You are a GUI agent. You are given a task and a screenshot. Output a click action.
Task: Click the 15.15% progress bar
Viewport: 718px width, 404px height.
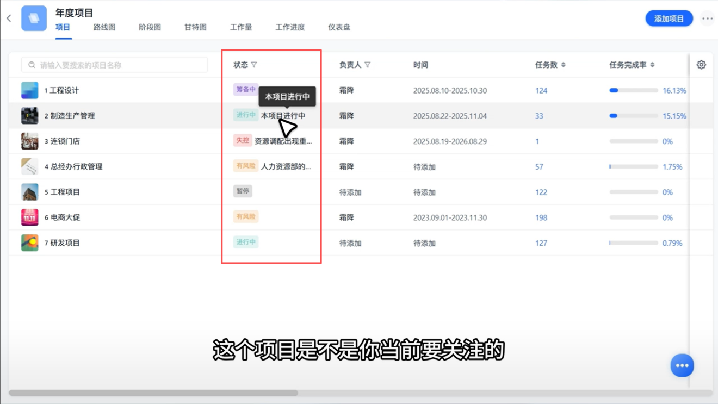[634, 116]
